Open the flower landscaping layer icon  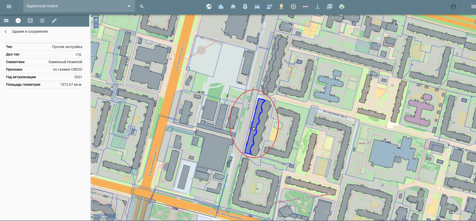click(245, 7)
